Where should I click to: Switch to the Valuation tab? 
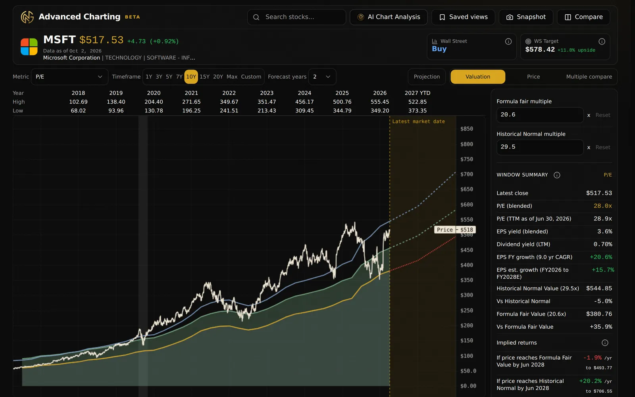pyautogui.click(x=478, y=77)
